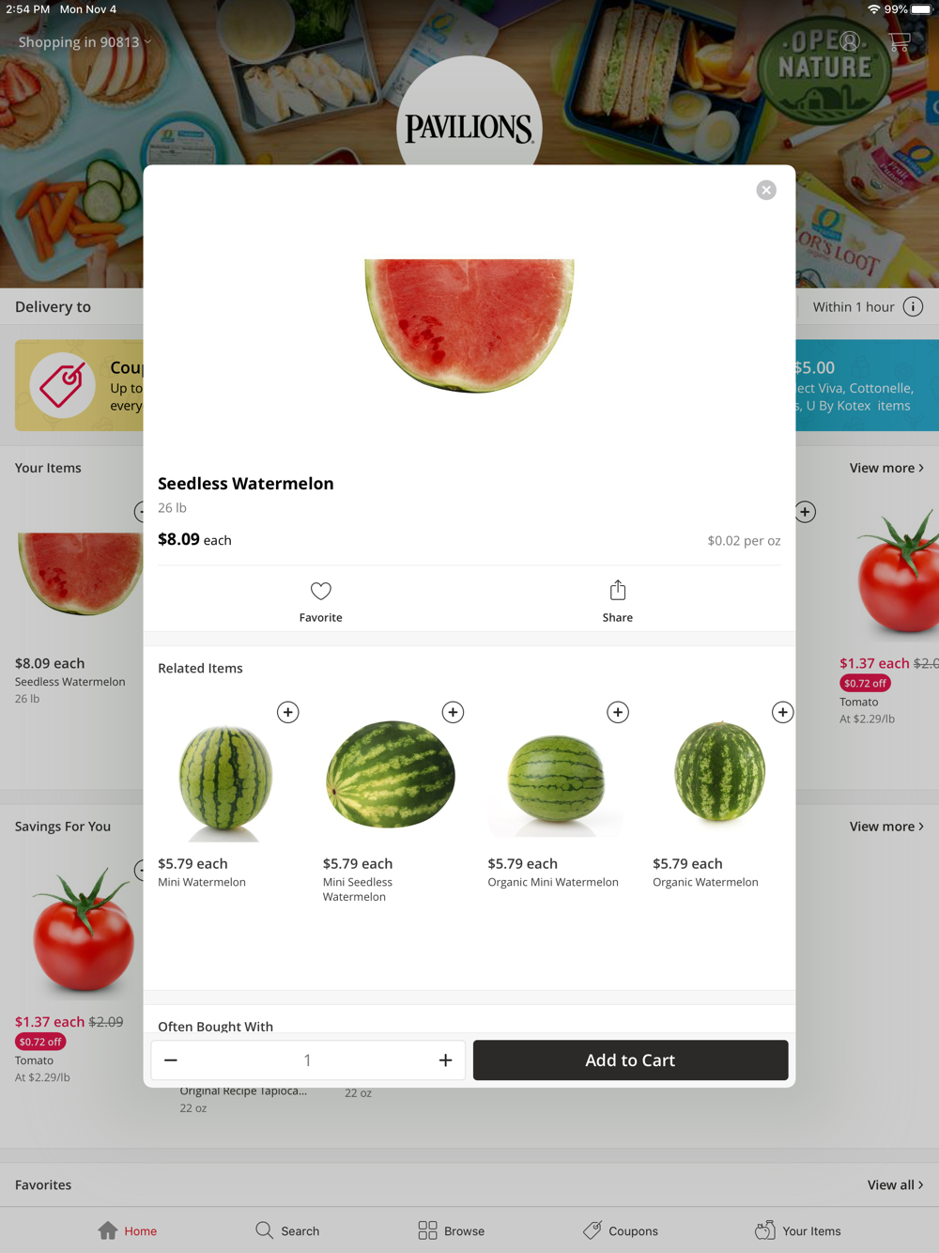This screenshot has width=939, height=1253.
Task: Add Mini Watermelon with plus icon
Action: (288, 712)
